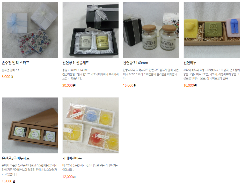Click the 천연비누 product title
The height and width of the screenshot is (186, 242).
click(190, 63)
